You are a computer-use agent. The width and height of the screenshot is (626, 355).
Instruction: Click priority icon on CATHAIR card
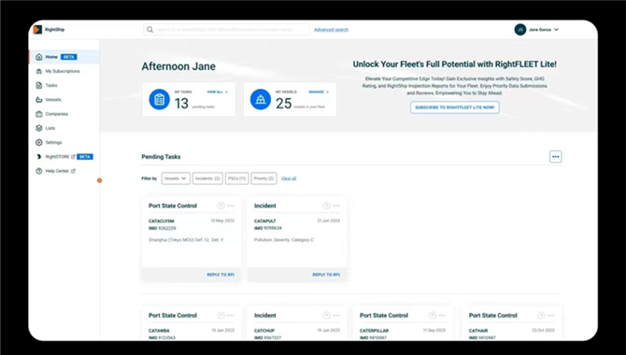pos(541,316)
